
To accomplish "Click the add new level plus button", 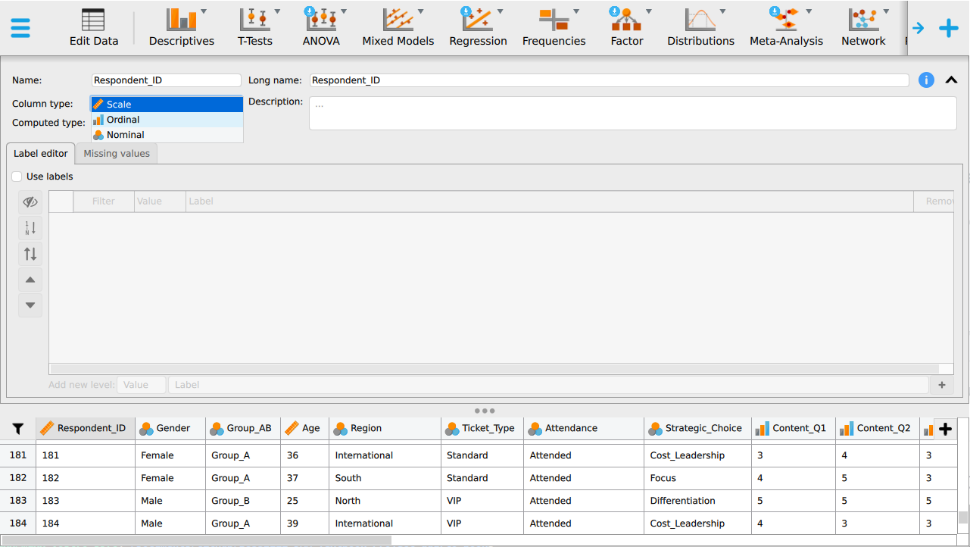I will [942, 385].
